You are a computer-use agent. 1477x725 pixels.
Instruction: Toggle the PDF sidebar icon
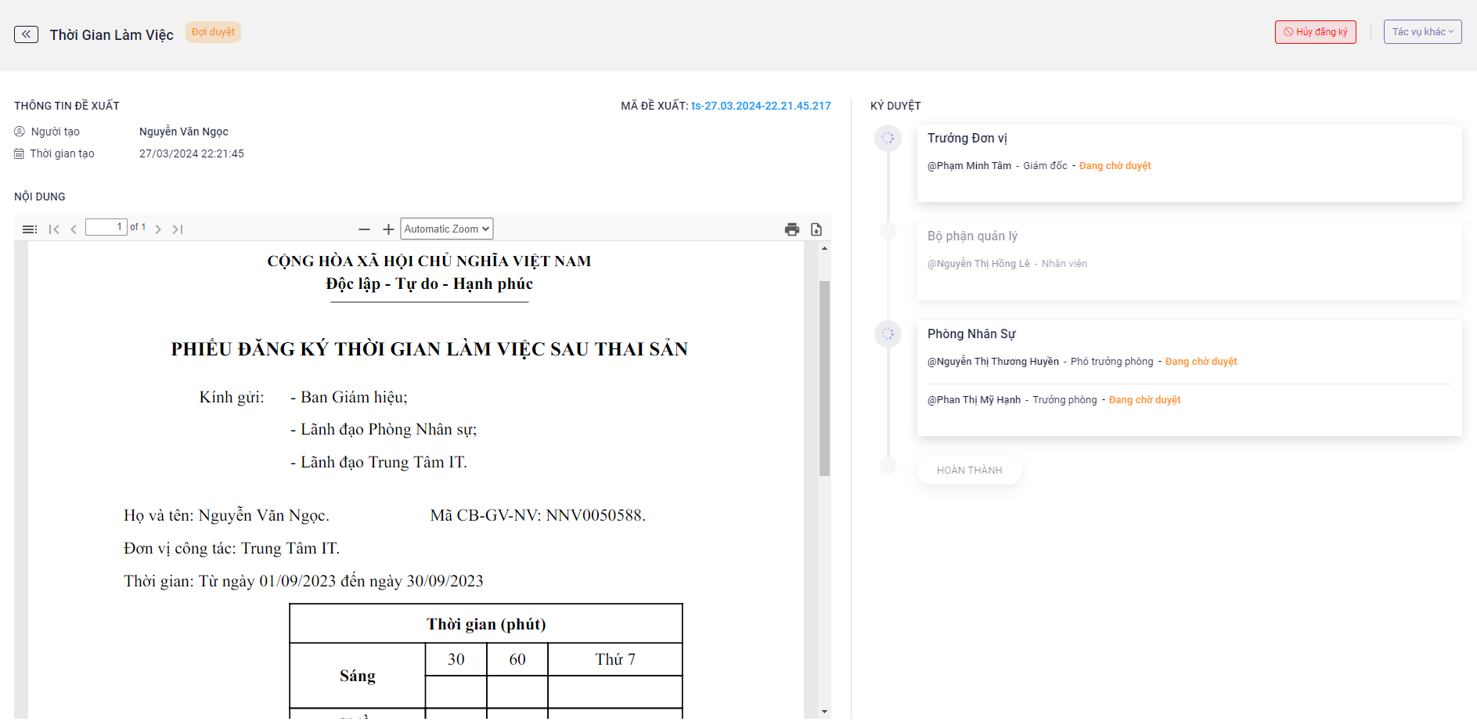click(x=30, y=229)
